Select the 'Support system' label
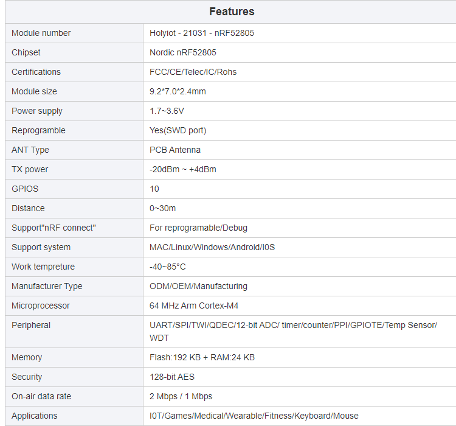456x426 pixels. click(x=41, y=247)
